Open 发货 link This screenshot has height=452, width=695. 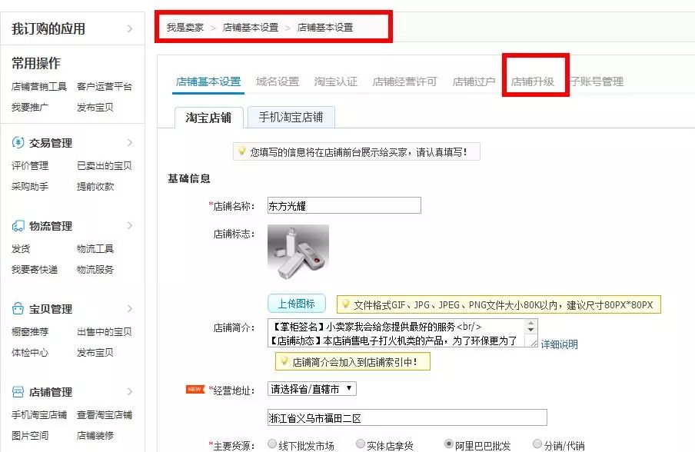[21, 248]
